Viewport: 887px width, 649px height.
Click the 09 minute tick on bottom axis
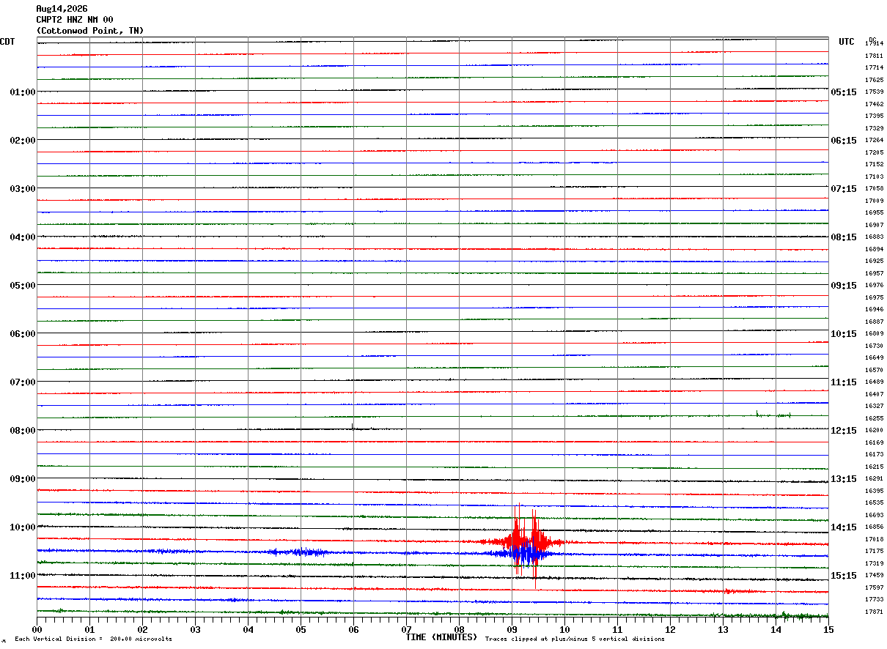(512, 629)
